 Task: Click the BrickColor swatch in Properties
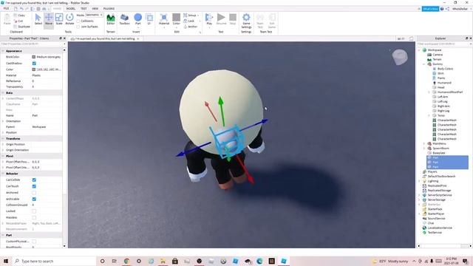34,57
